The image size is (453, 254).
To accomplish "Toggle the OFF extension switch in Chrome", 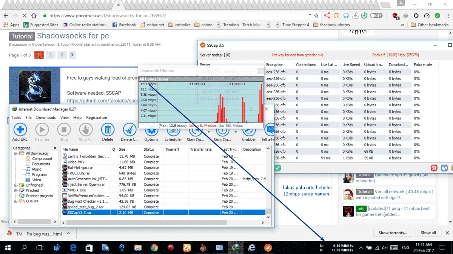I will click(x=376, y=16).
